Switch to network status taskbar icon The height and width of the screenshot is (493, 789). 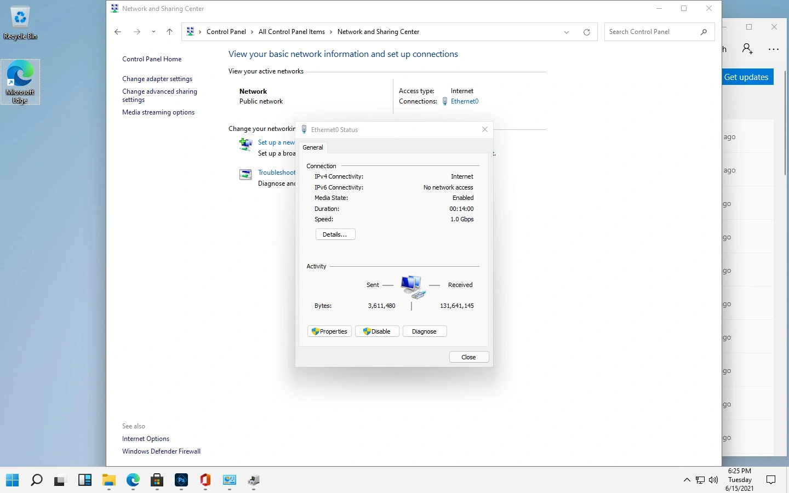click(254, 480)
